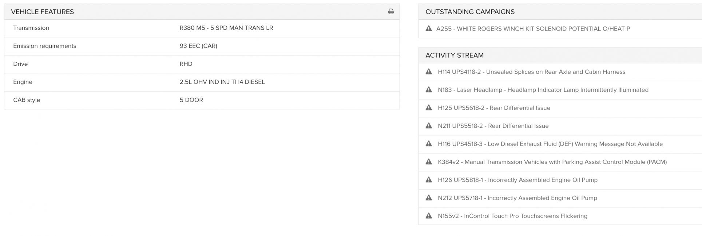Click warning icon next to H114 UPS4118-2
Image resolution: width=702 pixels, height=236 pixels.
pyautogui.click(x=429, y=72)
